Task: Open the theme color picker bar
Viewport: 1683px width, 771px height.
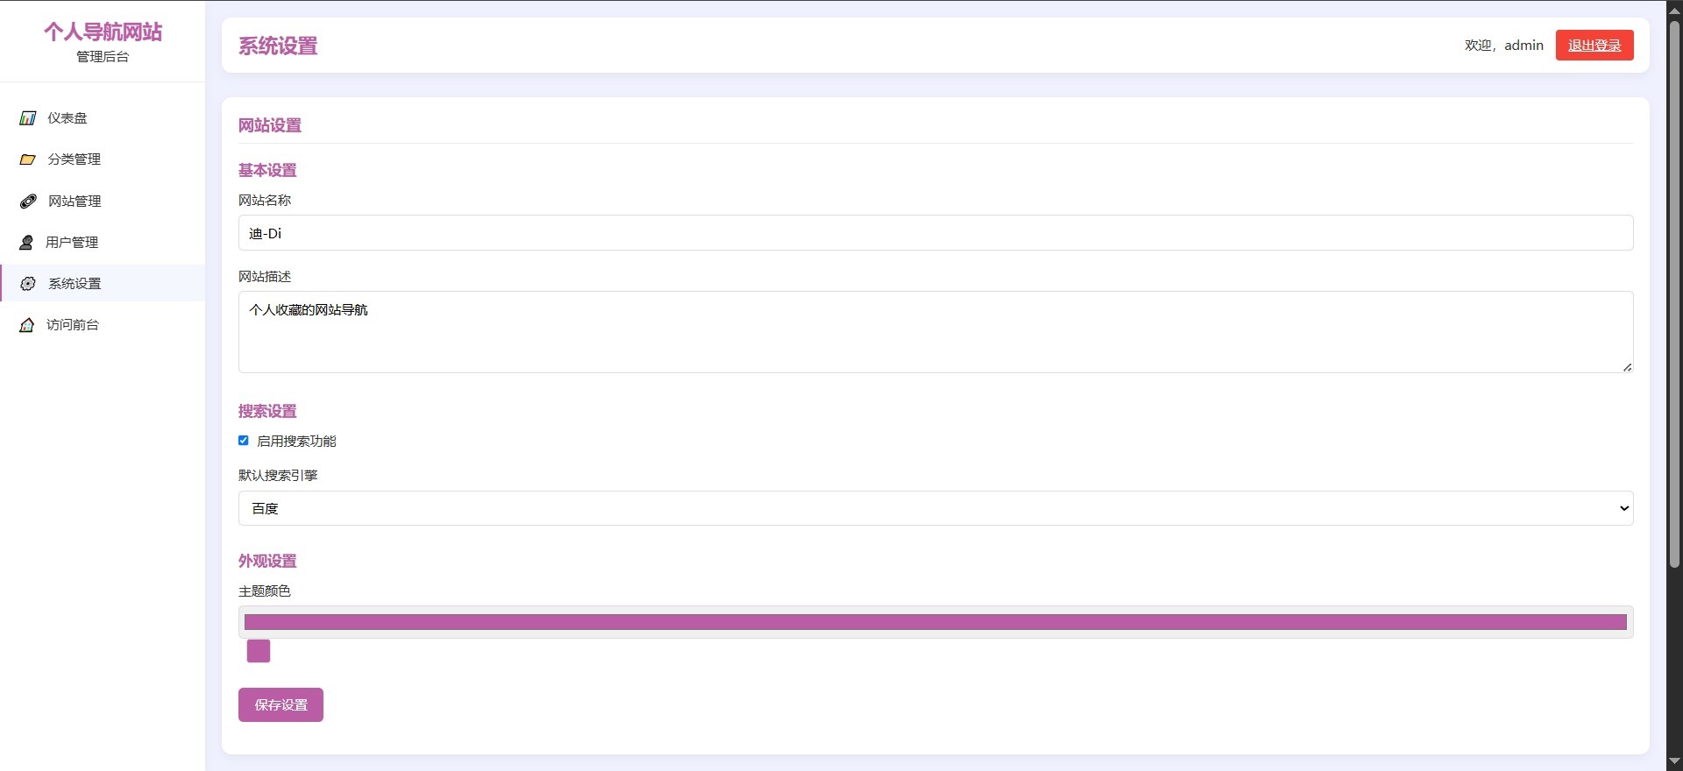Action: [934, 622]
